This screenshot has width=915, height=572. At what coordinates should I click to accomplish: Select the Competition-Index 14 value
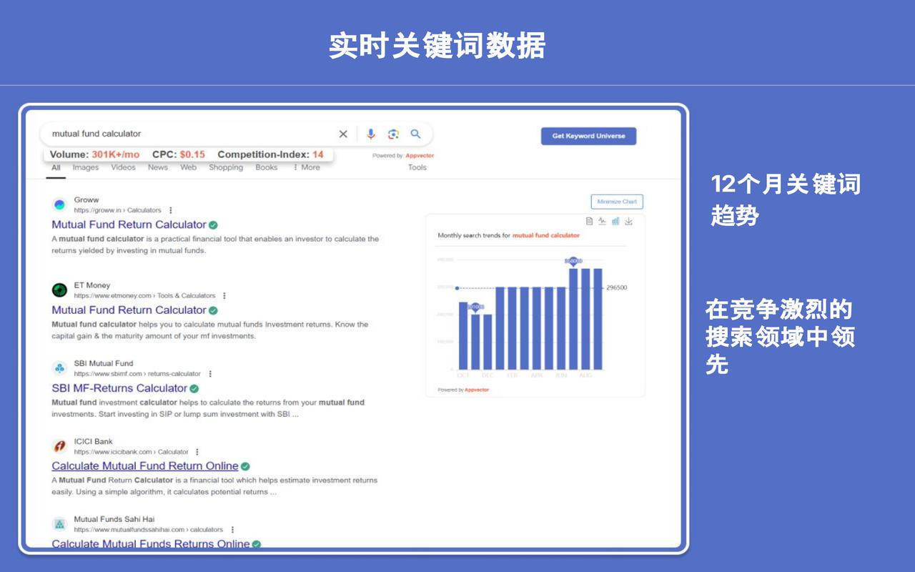coord(270,154)
